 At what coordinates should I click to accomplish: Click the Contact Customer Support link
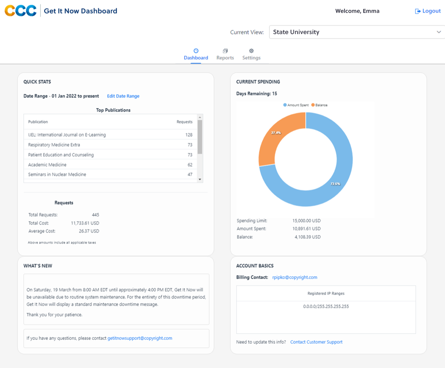(316, 342)
